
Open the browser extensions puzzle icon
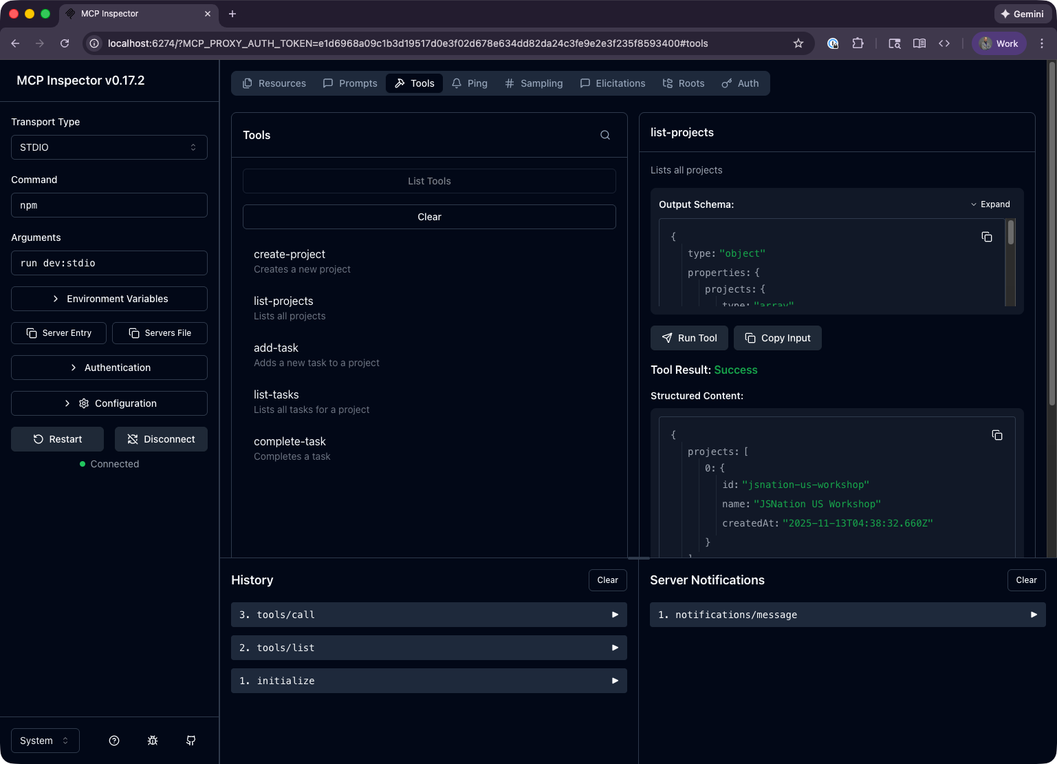coord(858,43)
